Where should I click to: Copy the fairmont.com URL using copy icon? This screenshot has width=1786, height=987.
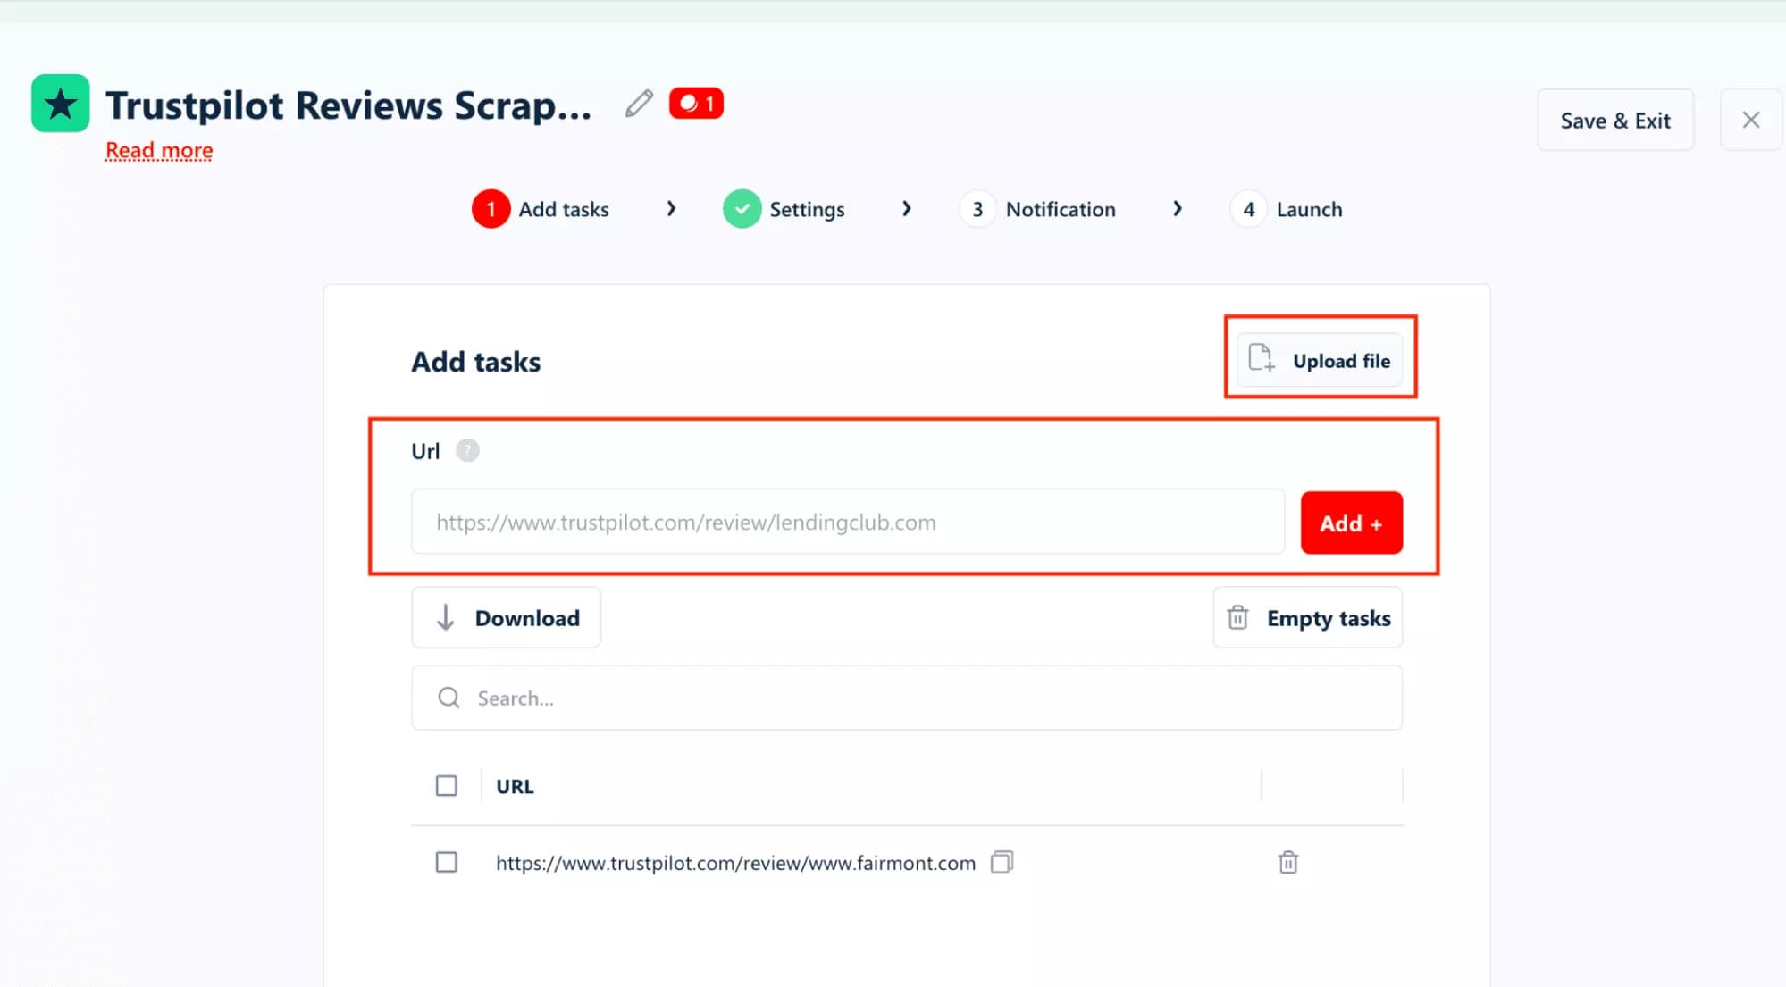(1002, 862)
